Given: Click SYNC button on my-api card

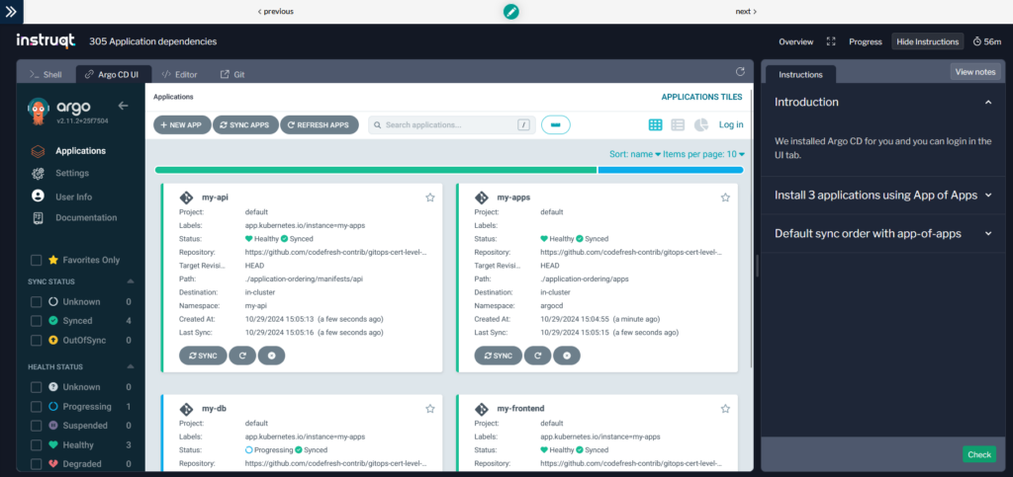Looking at the screenshot, I should pyautogui.click(x=203, y=356).
